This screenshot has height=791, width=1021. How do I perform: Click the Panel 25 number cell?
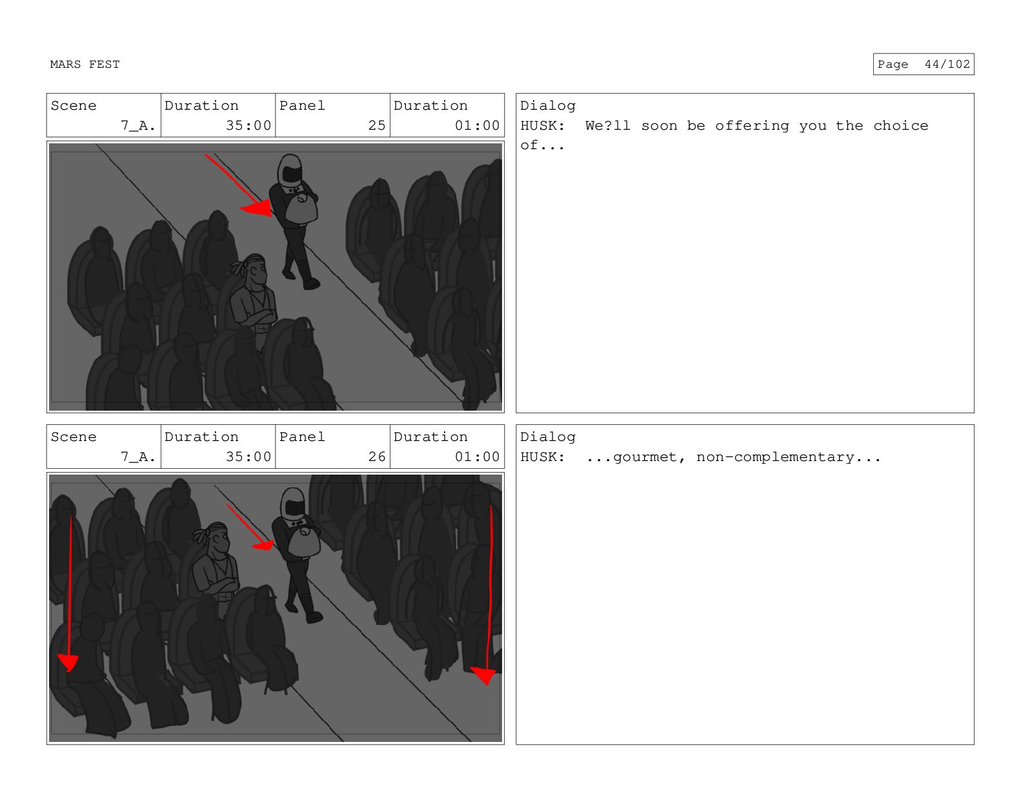pos(333,116)
